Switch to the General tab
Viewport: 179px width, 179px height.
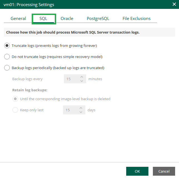pos(18,19)
